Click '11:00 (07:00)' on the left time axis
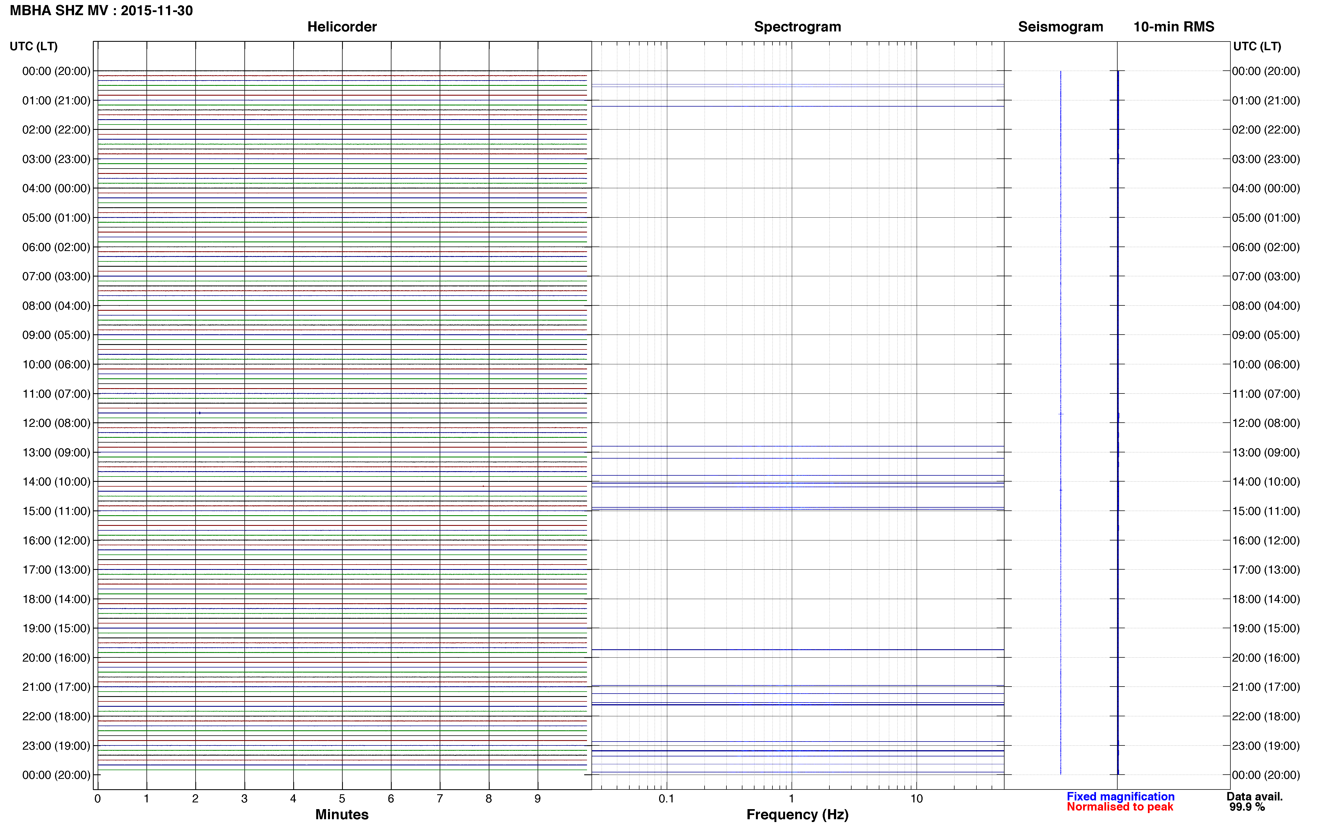The width and height of the screenshot is (1330, 831). [56, 393]
